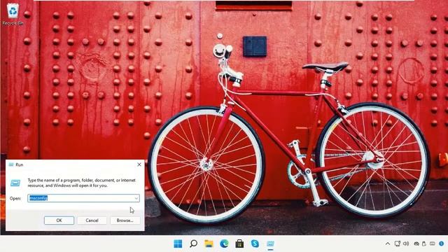Screen dimensions: 448x252
Task: Click the "Open:" label
Action: click(15, 198)
